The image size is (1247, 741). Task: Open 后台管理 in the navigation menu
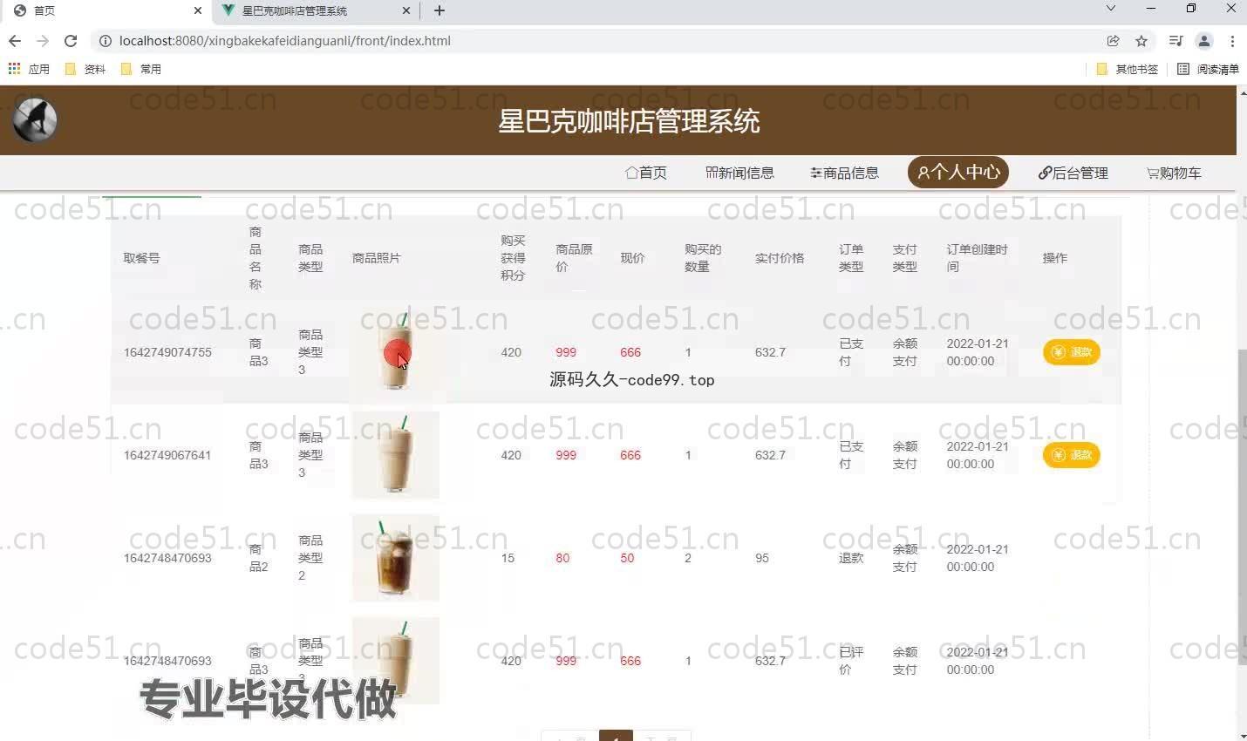[x=1073, y=173]
